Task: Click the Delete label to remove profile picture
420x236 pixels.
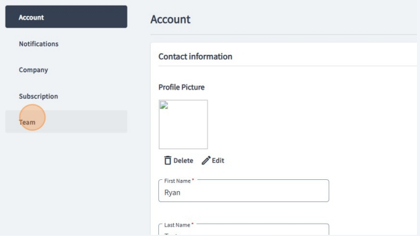Action: pos(184,160)
